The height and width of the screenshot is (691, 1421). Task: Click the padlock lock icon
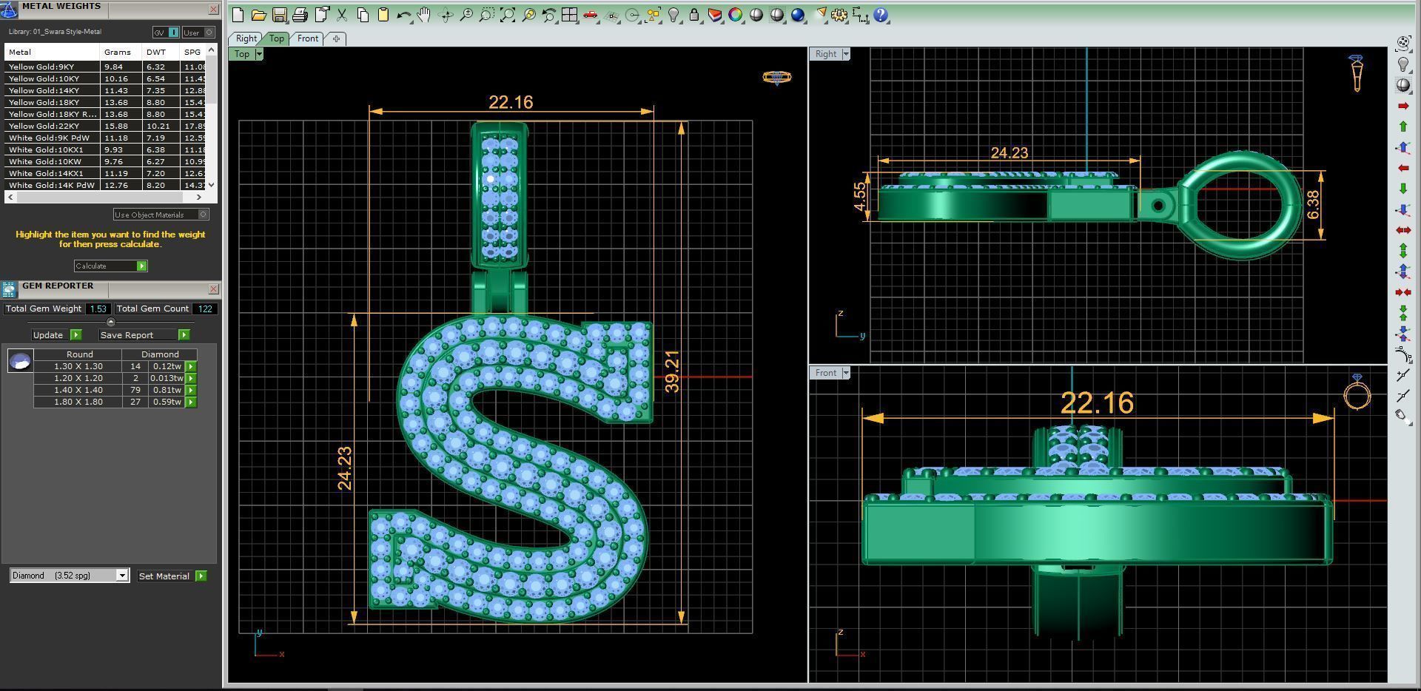coord(694,15)
